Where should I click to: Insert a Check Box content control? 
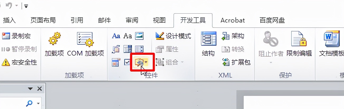pyautogui.click(x=128, y=62)
